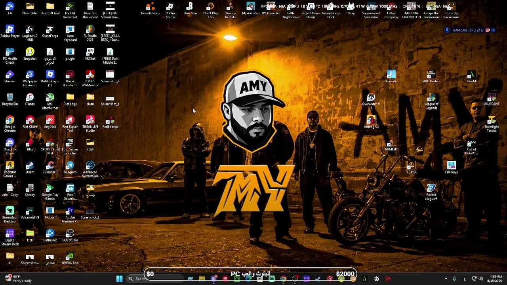
Task: Select the Teamfight Tactics icon
Action: coord(492,124)
